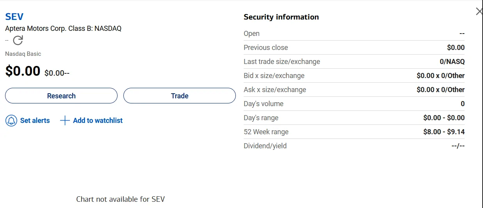The width and height of the screenshot is (483, 208).
Task: Select the "Set alerts" text link
Action: (35, 121)
